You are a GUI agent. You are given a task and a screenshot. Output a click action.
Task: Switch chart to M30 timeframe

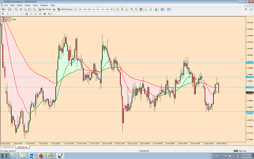(x=89, y=9)
